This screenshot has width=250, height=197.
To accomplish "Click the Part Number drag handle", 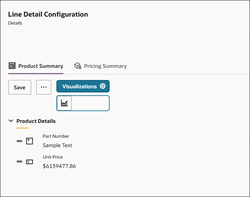I will [20, 141].
